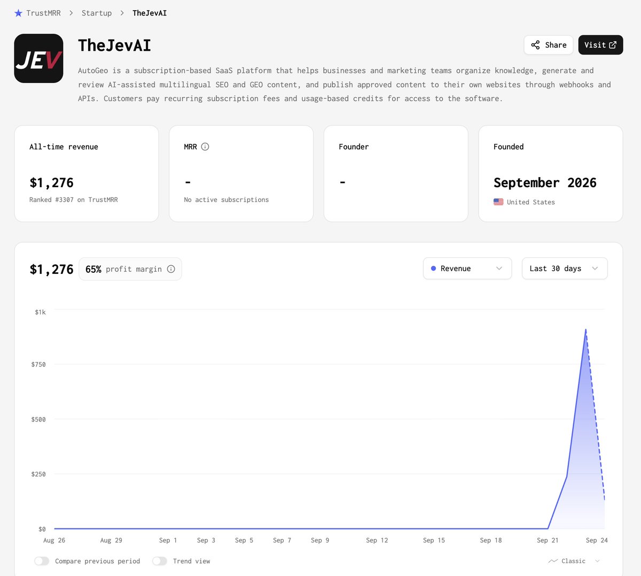This screenshot has height=576, width=641.
Task: Click the JEV startup logo
Action: point(38,58)
